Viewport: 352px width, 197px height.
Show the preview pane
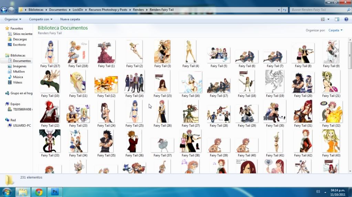tap(337, 20)
